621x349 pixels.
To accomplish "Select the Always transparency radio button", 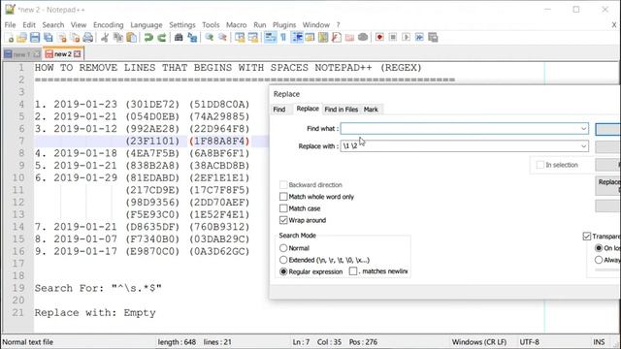I will click(599, 260).
